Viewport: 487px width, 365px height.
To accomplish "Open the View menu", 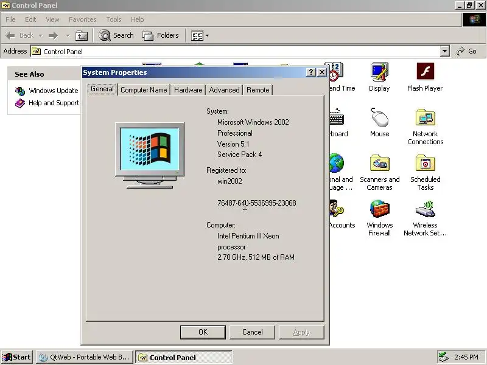I will click(x=52, y=19).
